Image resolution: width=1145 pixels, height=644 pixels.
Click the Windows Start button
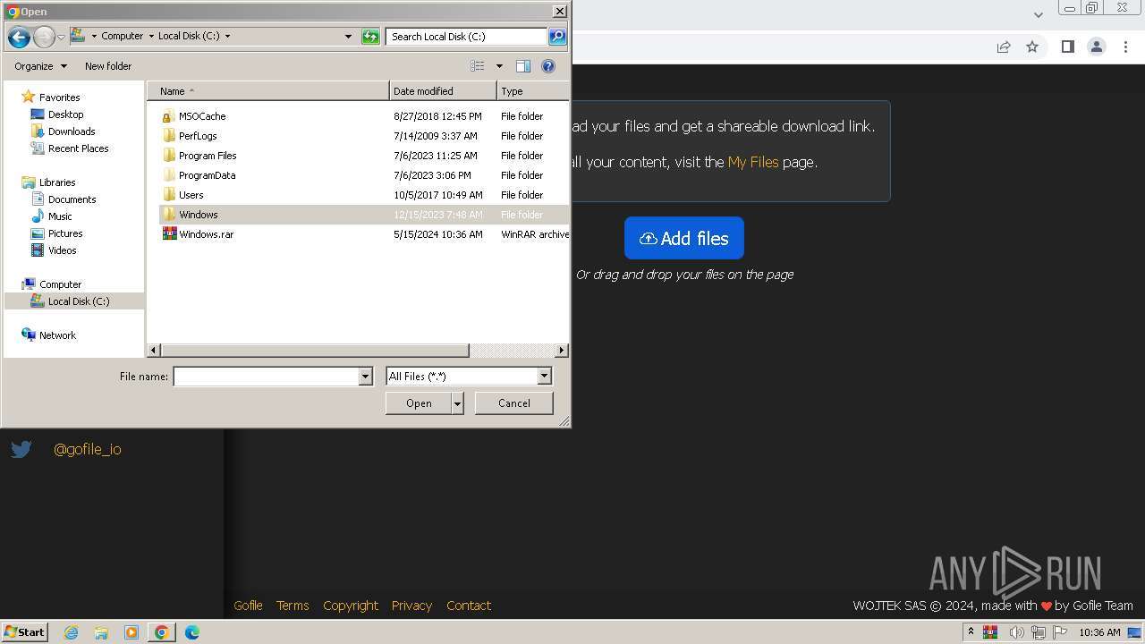pyautogui.click(x=24, y=632)
